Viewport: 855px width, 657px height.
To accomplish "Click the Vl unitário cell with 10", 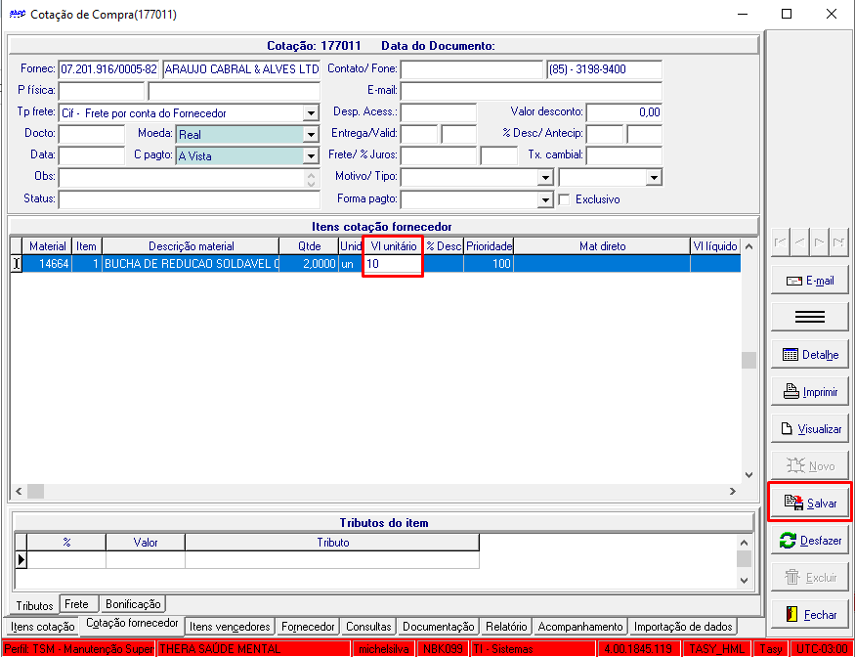I will [x=393, y=264].
